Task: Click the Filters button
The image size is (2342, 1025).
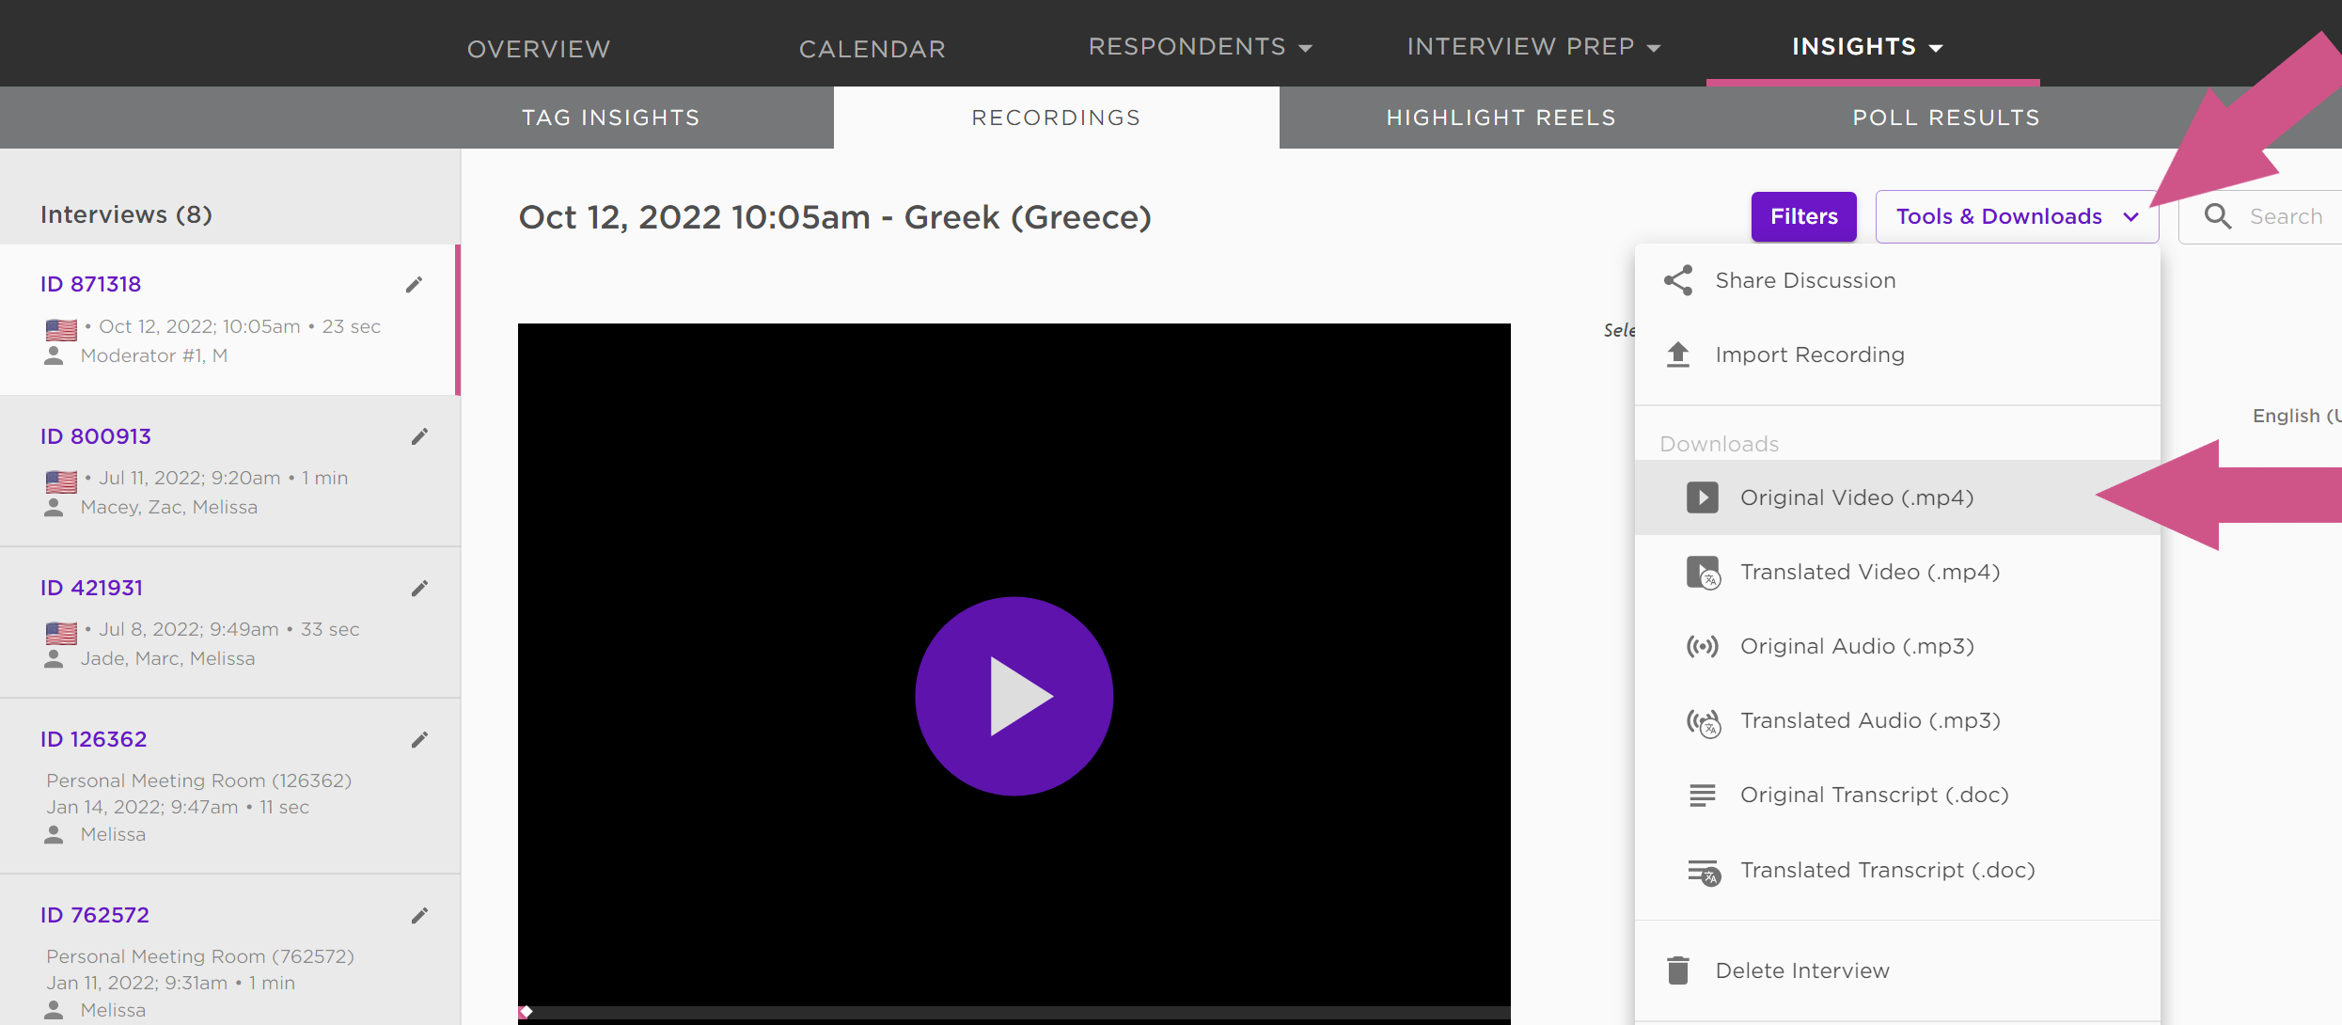Action: click(x=1803, y=216)
